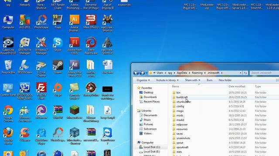This screenshot has height=156, width=279.
Task: Open the TeamViewer 7 shortcut
Action: 108,136
